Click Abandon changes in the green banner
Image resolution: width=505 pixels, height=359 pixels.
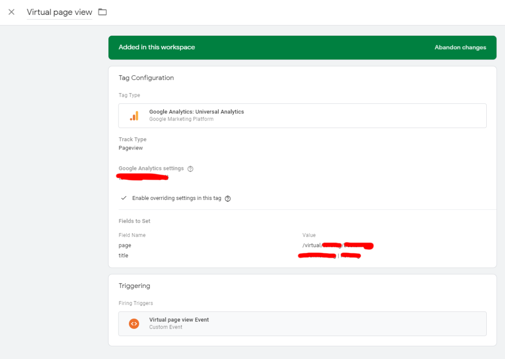(460, 47)
